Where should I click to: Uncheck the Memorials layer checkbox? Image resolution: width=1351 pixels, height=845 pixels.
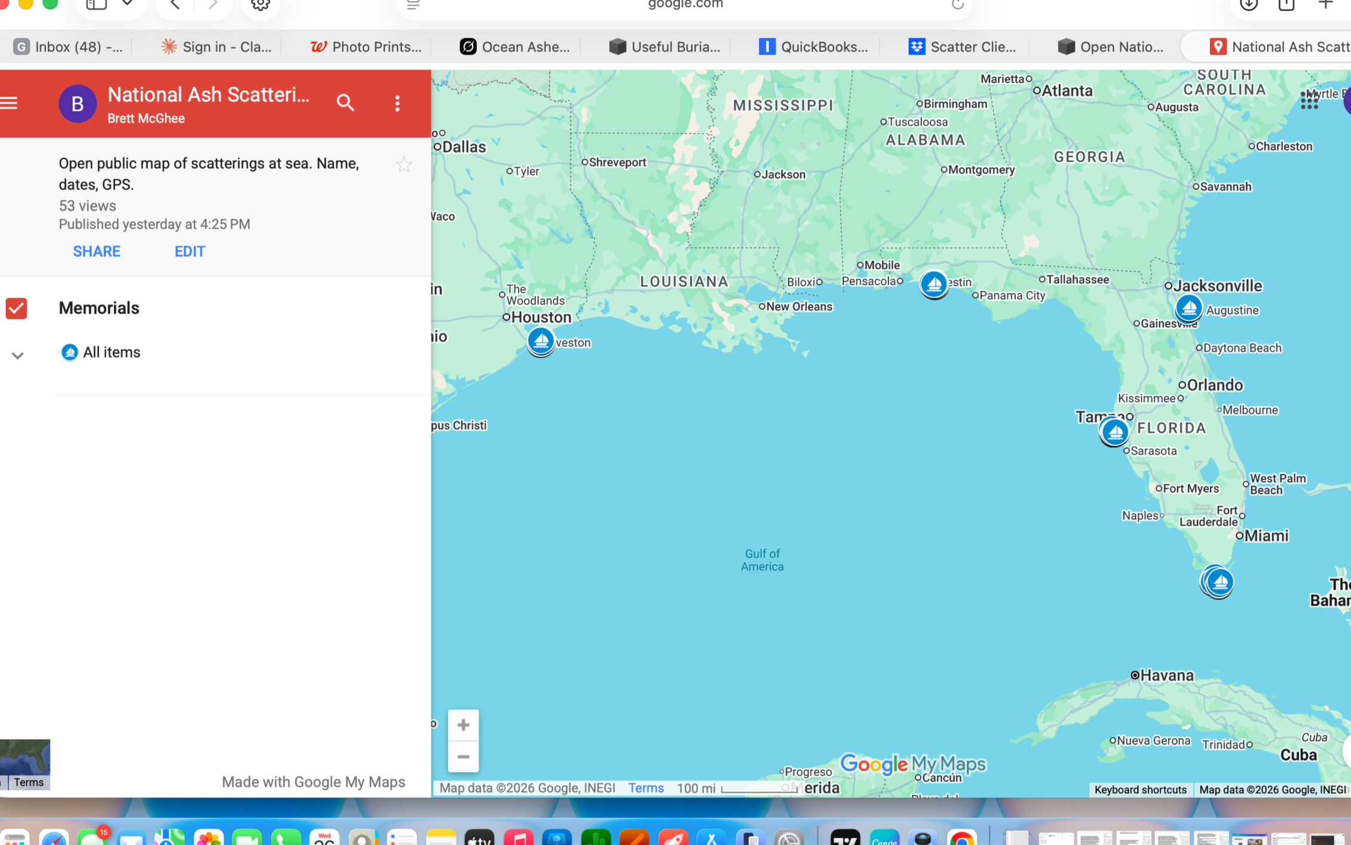pos(16,308)
